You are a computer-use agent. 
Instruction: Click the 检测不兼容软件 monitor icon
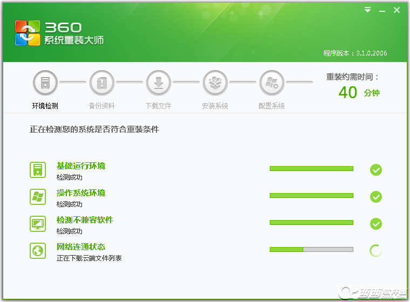tap(38, 224)
